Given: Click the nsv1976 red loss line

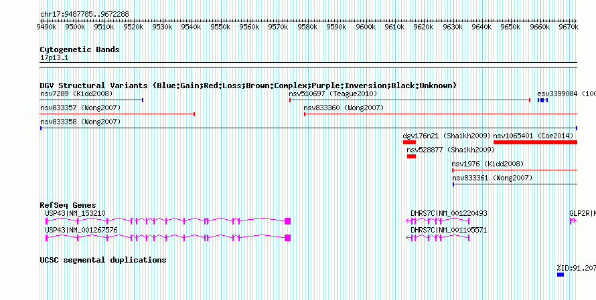Looking at the screenshot, I should coord(515,170).
